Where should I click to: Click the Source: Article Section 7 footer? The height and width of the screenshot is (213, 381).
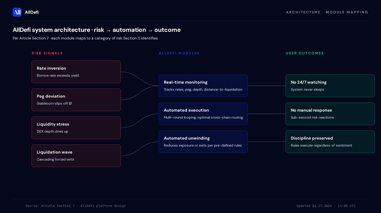tap(76, 206)
